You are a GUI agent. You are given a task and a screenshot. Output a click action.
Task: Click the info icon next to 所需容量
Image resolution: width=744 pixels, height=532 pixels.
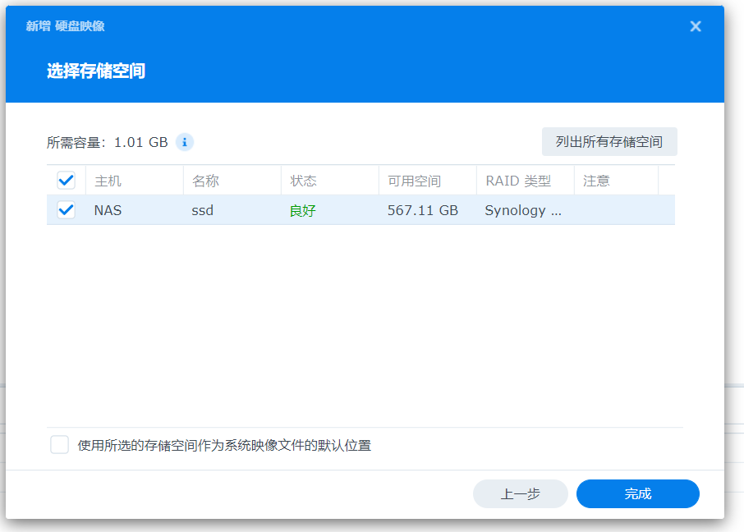pos(185,142)
